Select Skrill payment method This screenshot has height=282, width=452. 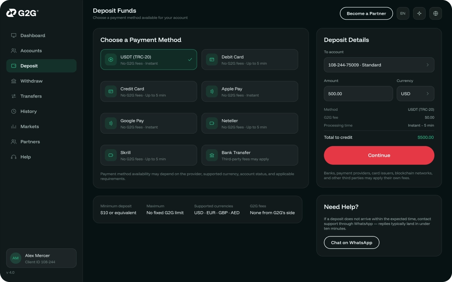149,155
